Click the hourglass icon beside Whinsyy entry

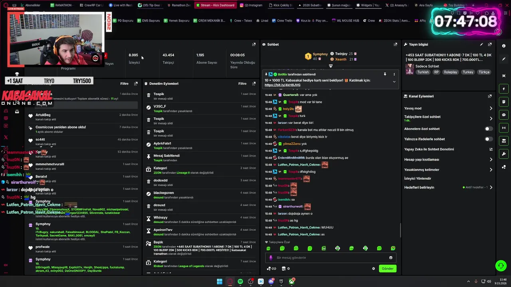click(x=149, y=219)
